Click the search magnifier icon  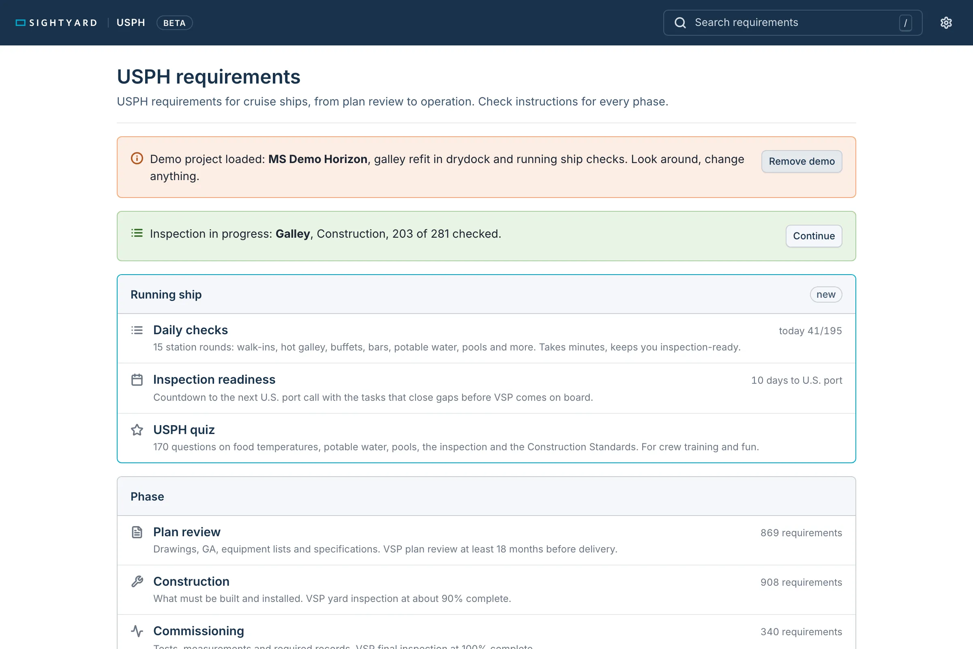point(680,23)
